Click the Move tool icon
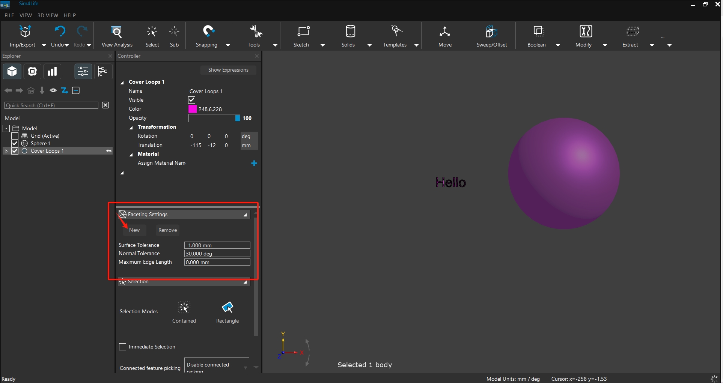 click(445, 32)
